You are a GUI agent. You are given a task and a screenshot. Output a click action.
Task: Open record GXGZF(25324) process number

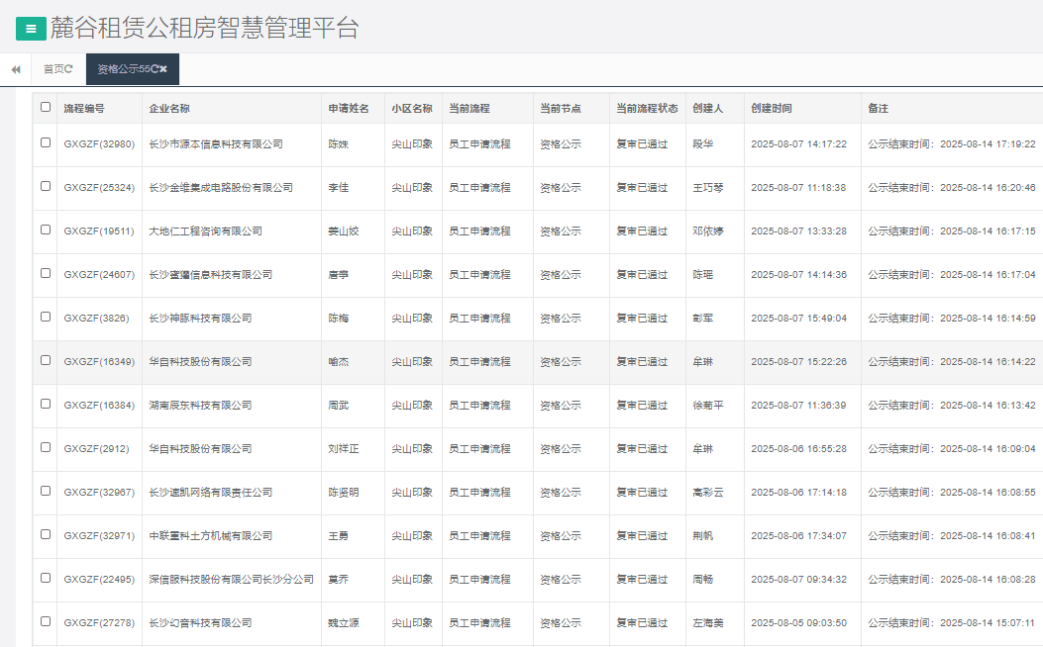click(99, 187)
